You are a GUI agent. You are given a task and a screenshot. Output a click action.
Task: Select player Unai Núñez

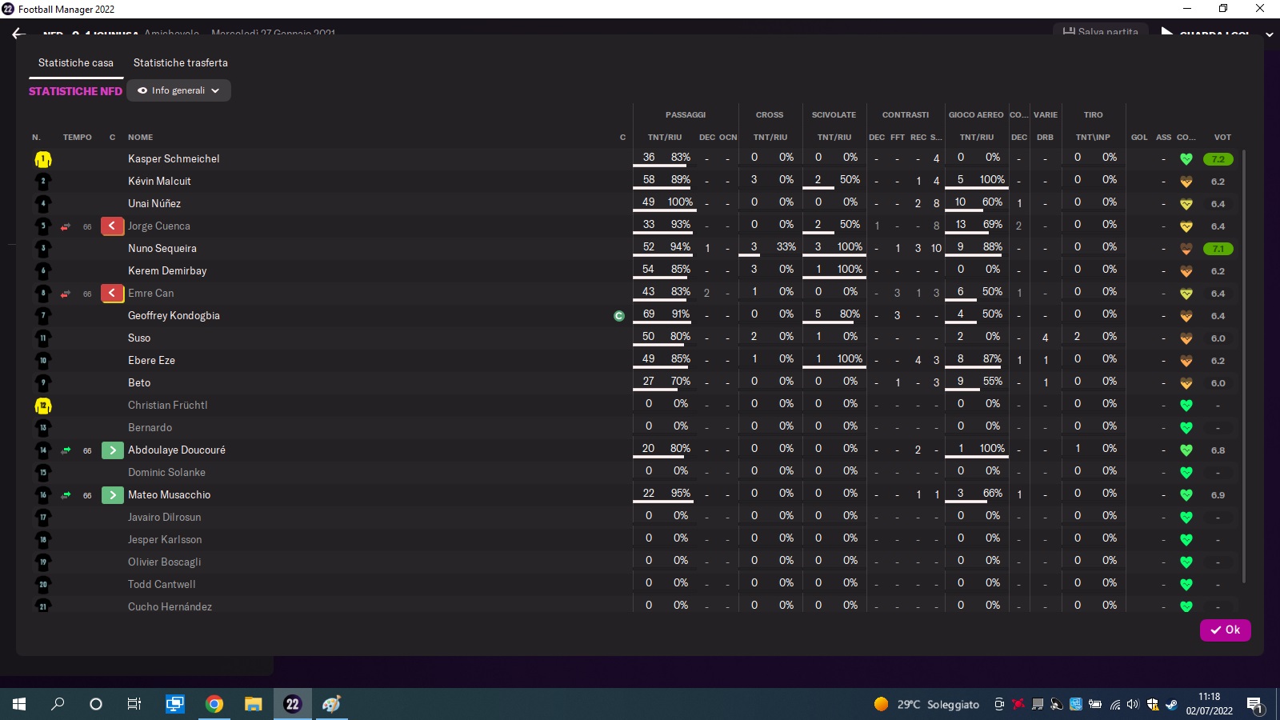(x=154, y=204)
